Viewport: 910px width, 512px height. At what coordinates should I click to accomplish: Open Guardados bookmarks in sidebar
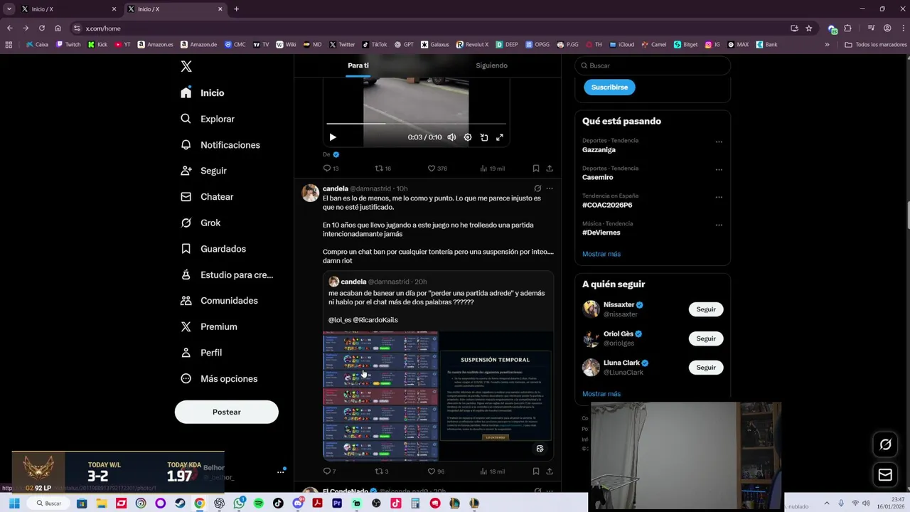point(213,249)
